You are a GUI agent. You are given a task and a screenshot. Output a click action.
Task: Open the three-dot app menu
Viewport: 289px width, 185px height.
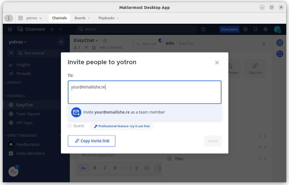[8, 18]
